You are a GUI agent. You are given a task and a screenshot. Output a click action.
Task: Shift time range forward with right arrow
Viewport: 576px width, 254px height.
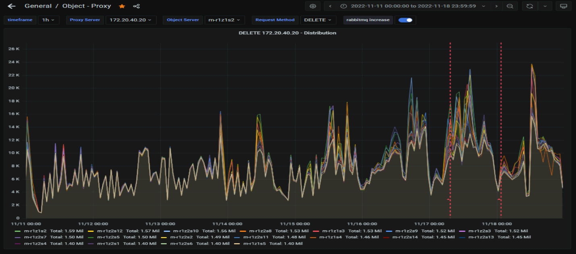pos(496,6)
